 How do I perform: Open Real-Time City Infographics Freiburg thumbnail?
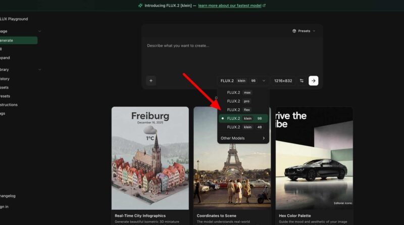[x=150, y=158]
